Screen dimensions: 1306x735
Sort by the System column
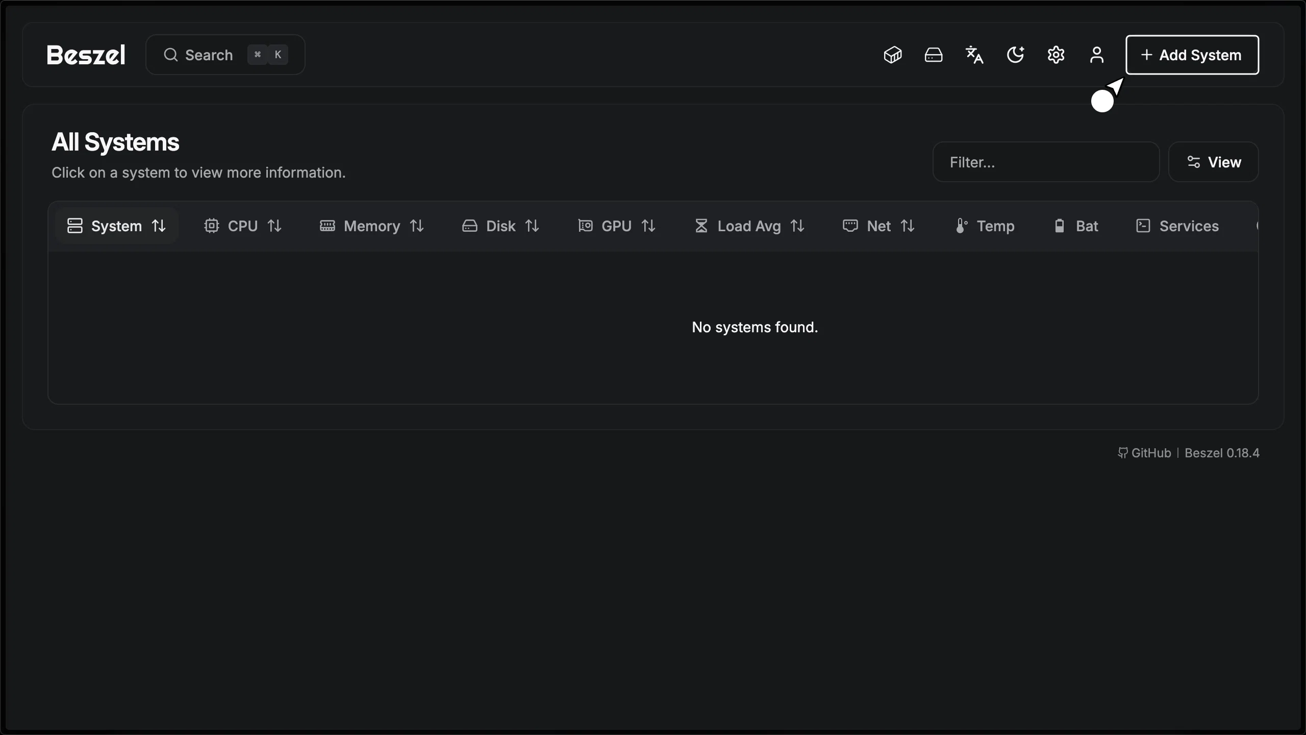click(x=116, y=226)
